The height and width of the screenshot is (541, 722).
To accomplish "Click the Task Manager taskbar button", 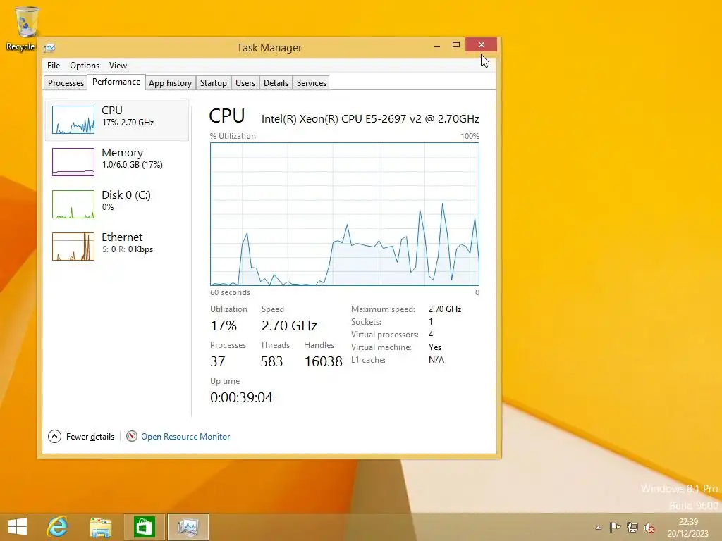I will coord(188,527).
